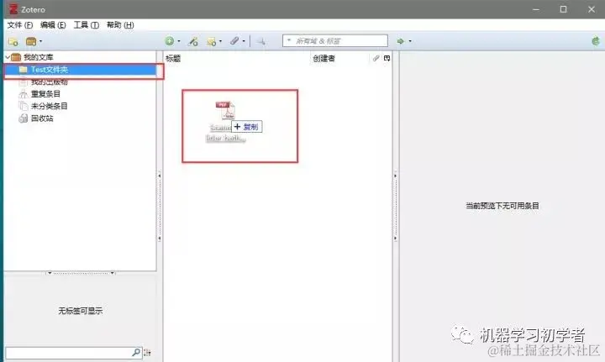Image resolution: width=605 pixels, height=362 pixels.
Task: Open the New Item dropdown arrow
Action: tap(179, 41)
